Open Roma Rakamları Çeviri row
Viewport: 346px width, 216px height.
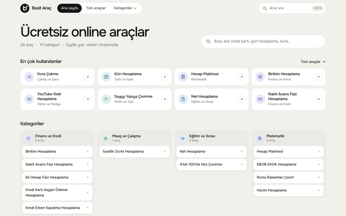(288, 178)
